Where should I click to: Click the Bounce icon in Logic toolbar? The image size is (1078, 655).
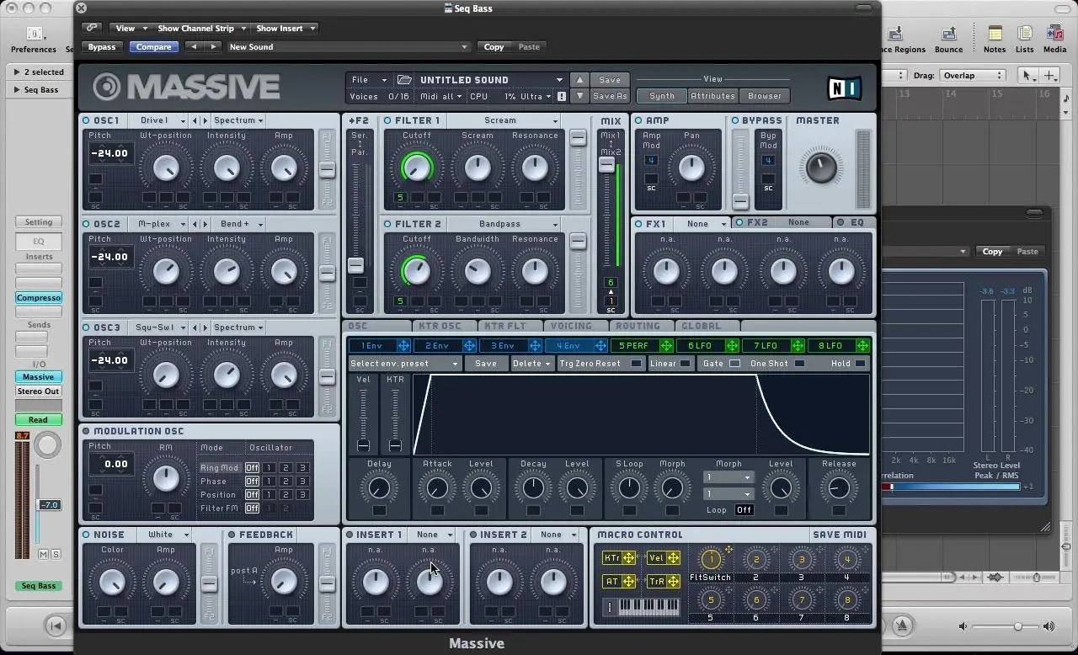pos(949,40)
